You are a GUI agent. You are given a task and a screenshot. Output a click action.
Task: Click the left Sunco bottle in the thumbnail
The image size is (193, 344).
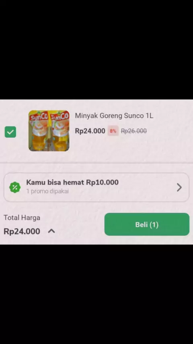39,131
